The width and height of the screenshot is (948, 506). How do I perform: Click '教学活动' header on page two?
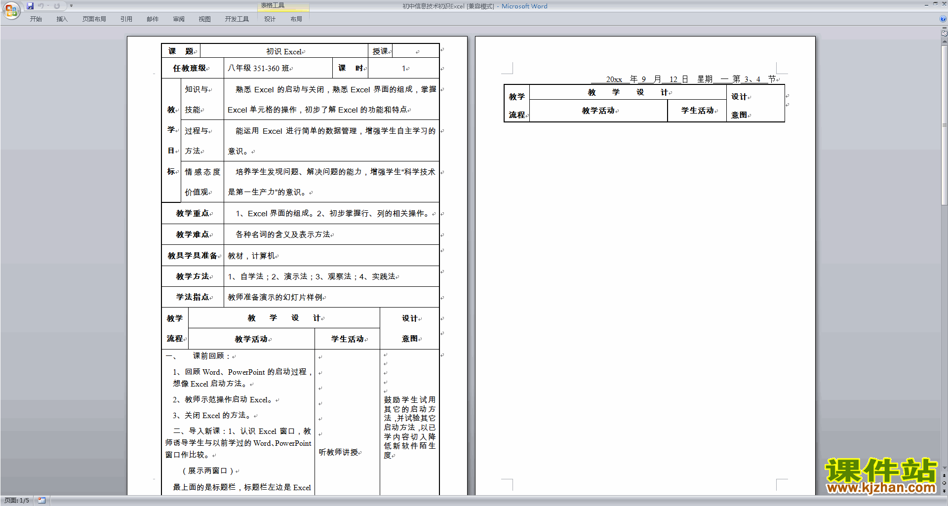(x=598, y=111)
